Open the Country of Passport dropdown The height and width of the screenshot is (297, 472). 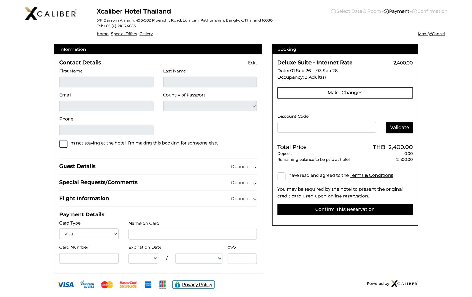coord(210,106)
